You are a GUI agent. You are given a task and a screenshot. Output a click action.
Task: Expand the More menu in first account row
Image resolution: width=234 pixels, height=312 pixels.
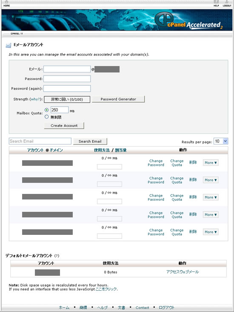[x=211, y=162]
